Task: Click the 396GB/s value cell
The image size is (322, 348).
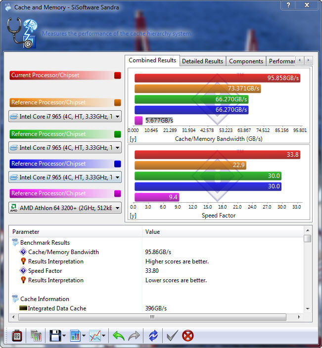Action: (x=156, y=308)
